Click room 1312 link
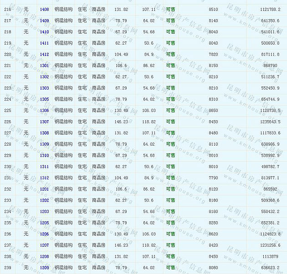The height and width of the screenshot is (274, 287). [x=44, y=178]
